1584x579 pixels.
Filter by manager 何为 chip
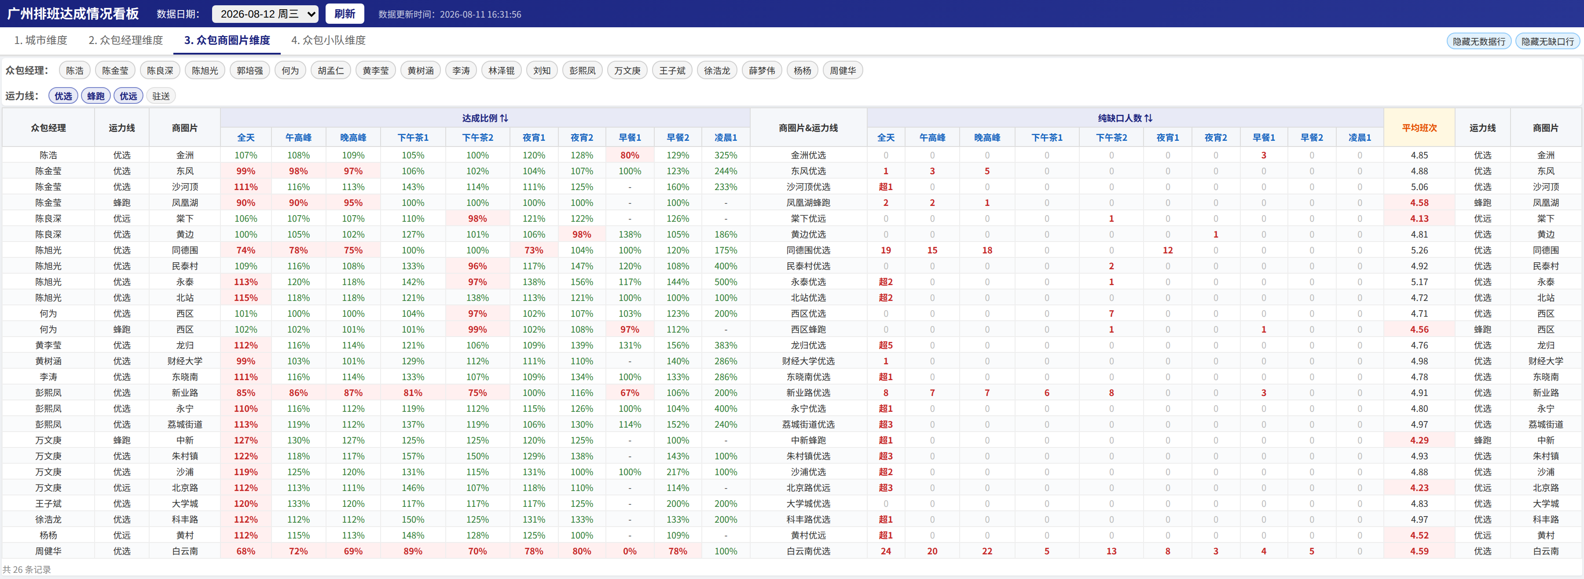pyautogui.click(x=290, y=71)
